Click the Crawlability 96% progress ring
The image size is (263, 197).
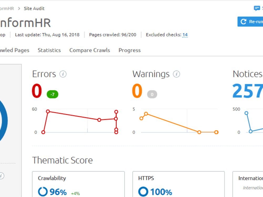click(43, 192)
